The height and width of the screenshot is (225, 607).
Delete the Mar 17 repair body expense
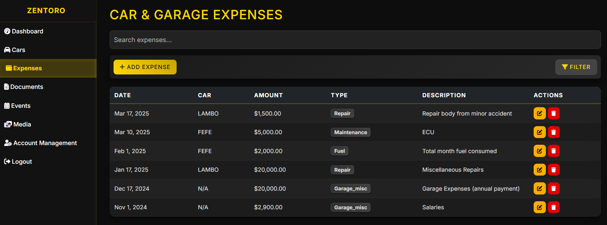(554, 113)
